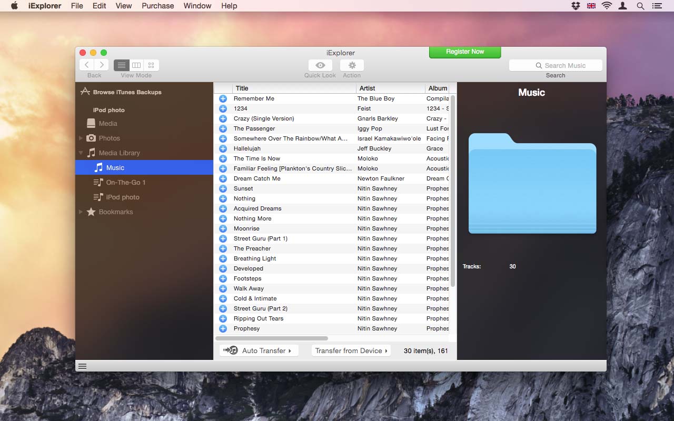Toggle the bottom-left panel lines icon
Viewport: 674px width, 421px height.
[x=83, y=366]
